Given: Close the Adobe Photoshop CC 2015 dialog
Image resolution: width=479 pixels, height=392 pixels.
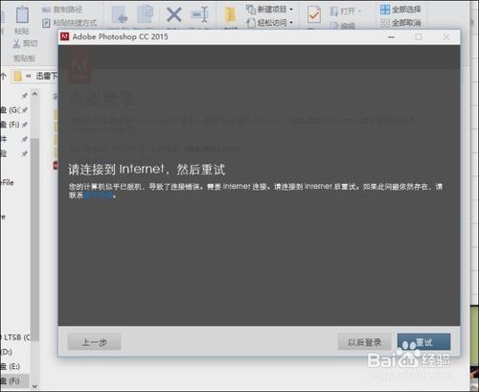Looking at the screenshot, I should (446, 37).
